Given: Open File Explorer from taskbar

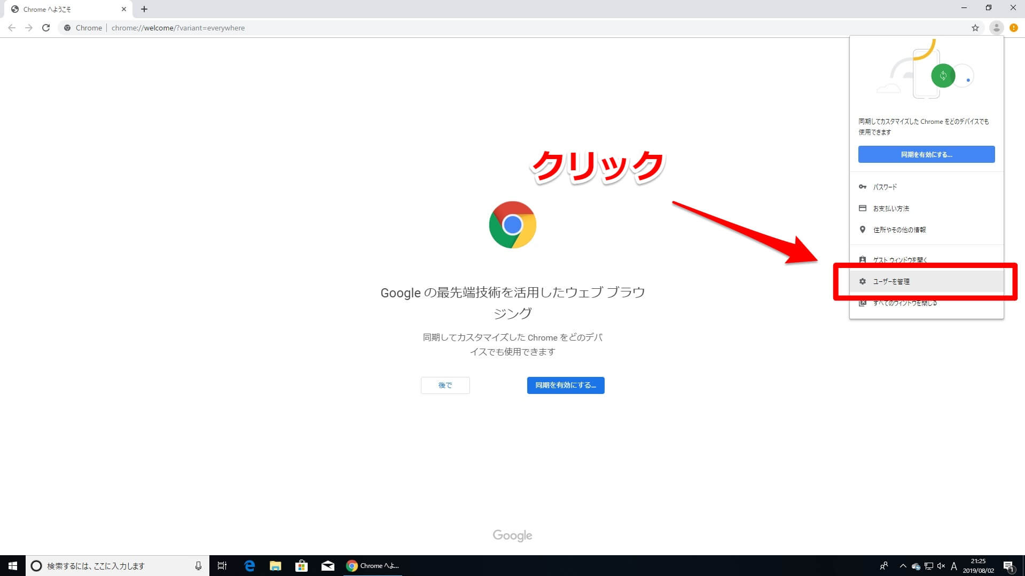Looking at the screenshot, I should click(x=275, y=566).
